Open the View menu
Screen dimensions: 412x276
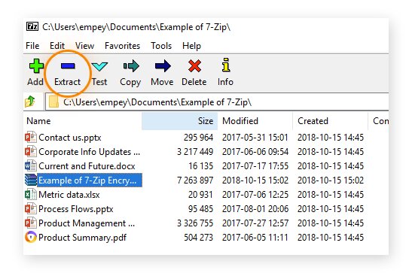pos(84,46)
